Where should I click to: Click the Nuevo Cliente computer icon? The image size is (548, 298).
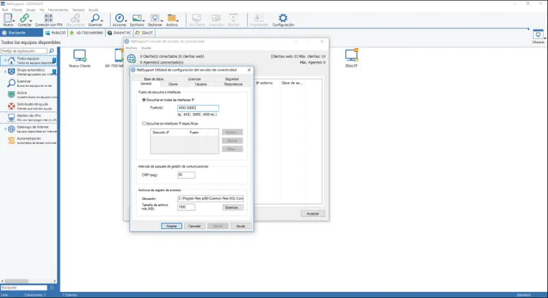point(79,55)
